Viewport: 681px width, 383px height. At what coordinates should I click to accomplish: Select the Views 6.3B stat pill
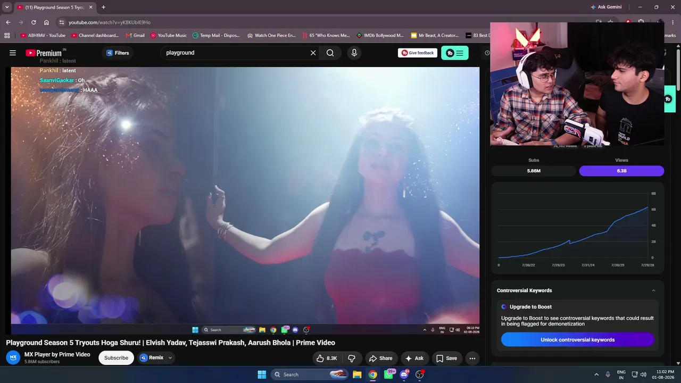pyautogui.click(x=621, y=171)
